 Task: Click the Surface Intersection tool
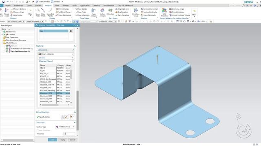(149, 9)
